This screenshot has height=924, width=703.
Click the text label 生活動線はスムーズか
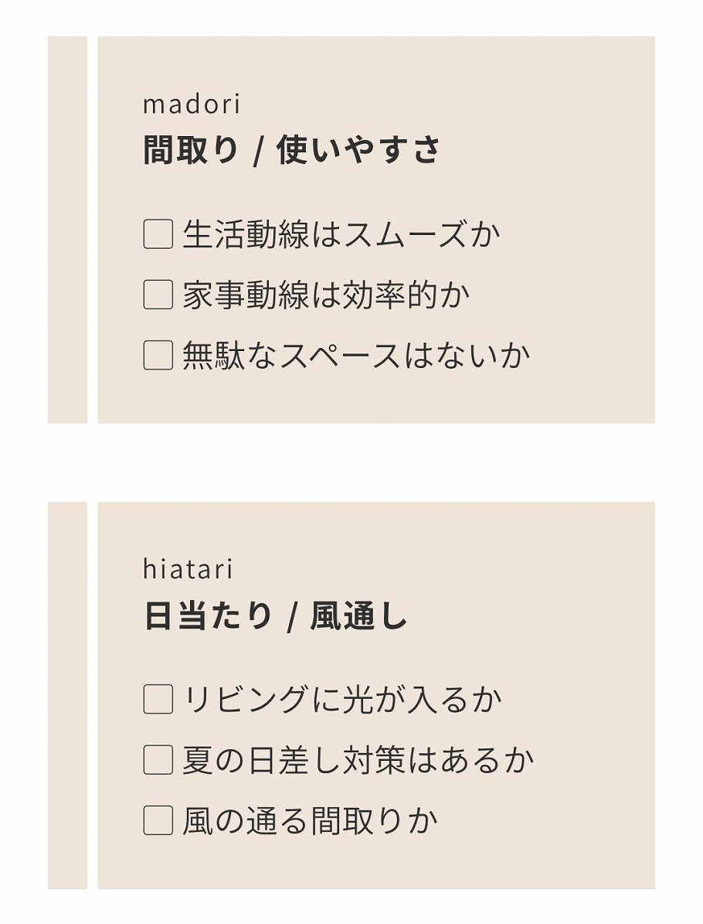341,234
